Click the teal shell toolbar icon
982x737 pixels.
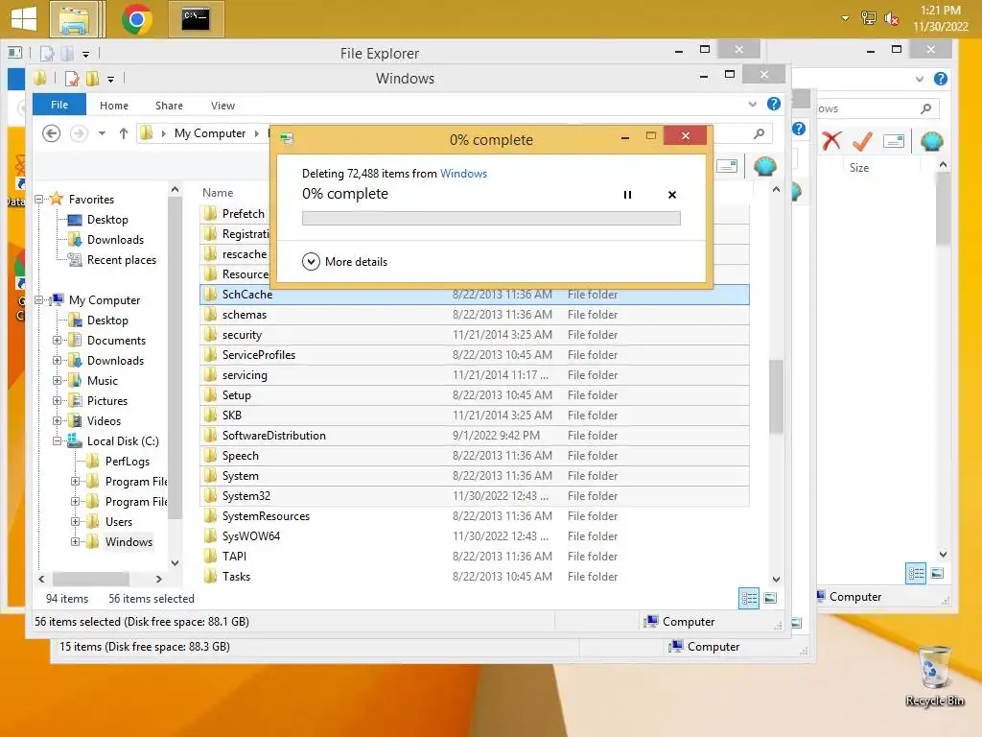764,166
